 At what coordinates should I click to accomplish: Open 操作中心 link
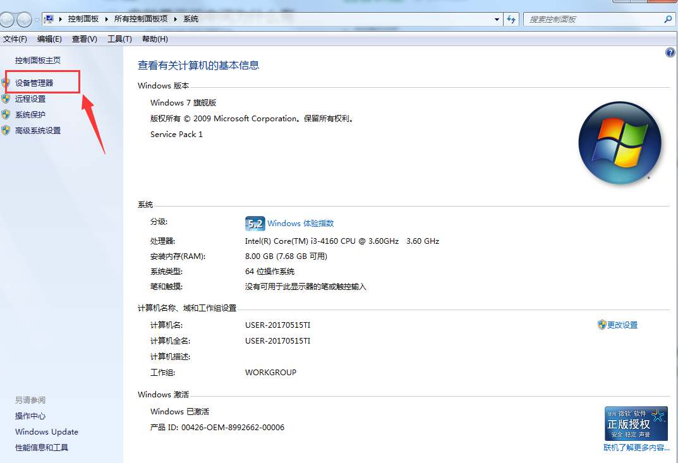click(30, 416)
